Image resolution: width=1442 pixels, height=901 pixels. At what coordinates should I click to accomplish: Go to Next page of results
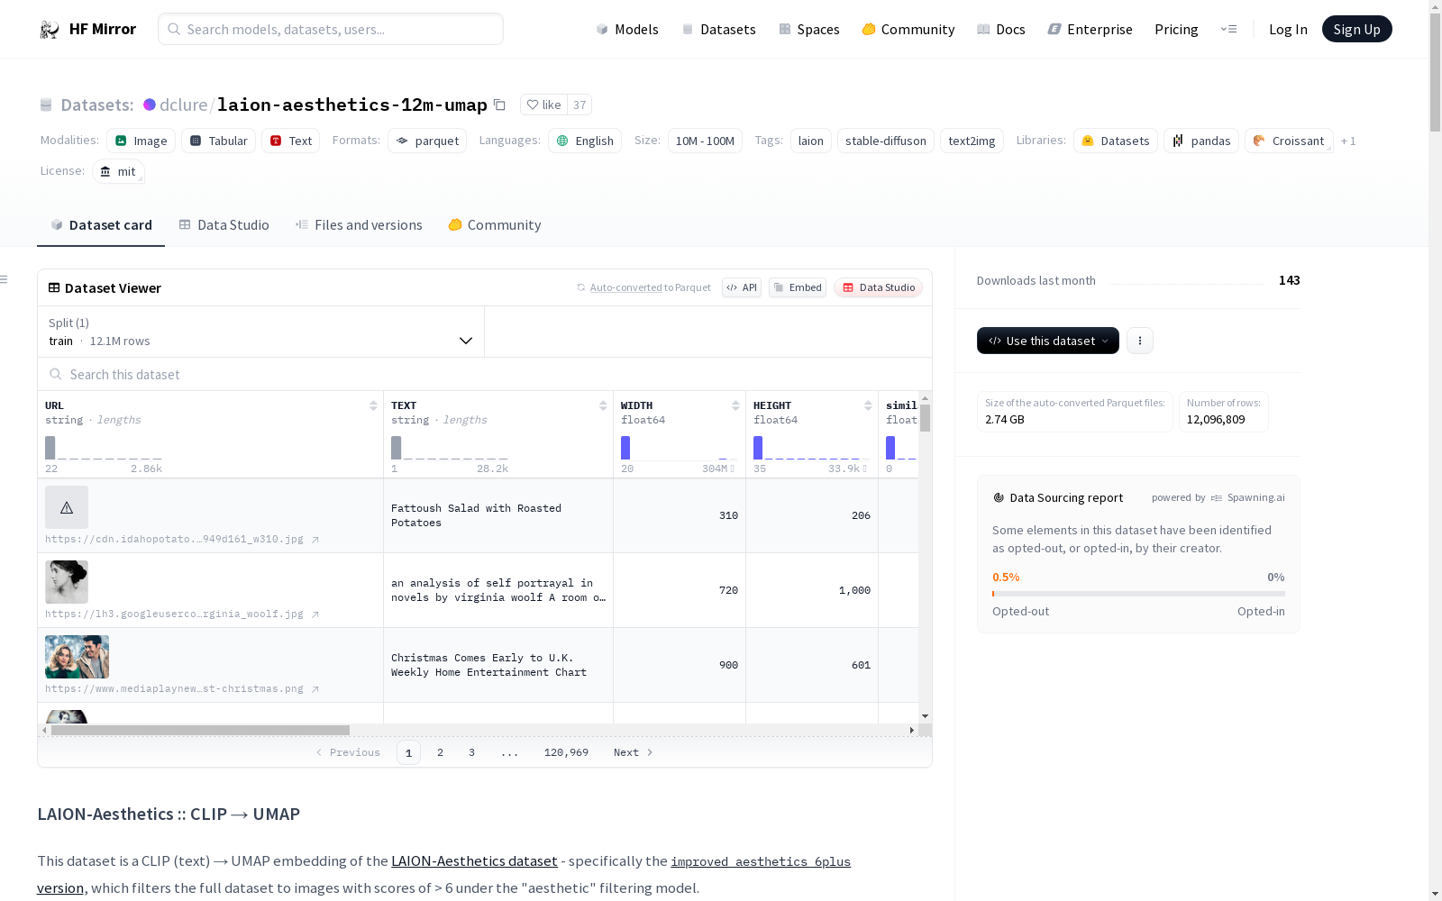coord(634,752)
